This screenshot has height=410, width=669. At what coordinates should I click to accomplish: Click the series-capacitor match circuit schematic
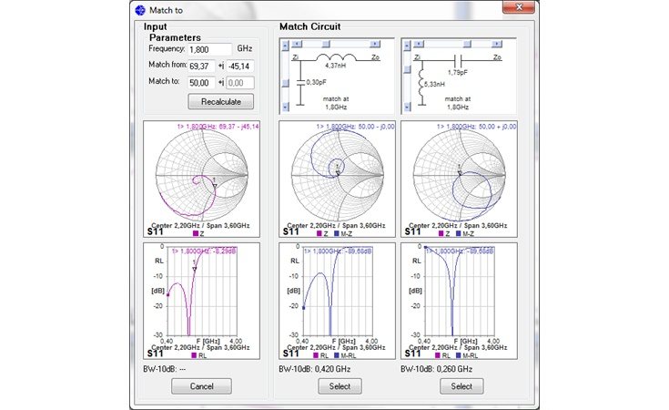point(459,76)
